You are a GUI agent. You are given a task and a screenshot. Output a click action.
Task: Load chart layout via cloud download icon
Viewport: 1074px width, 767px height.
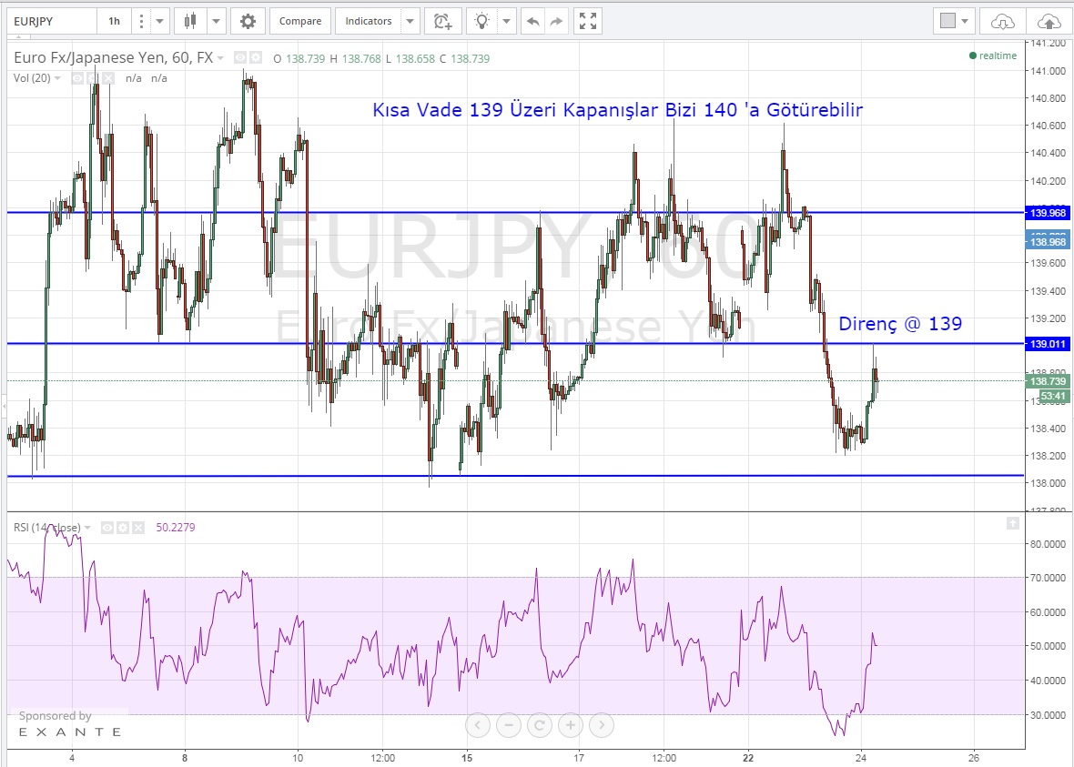tap(1002, 20)
